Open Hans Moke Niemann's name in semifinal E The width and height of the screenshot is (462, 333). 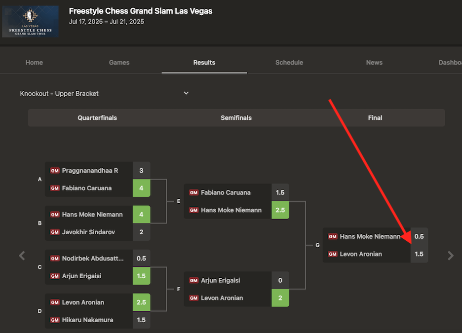[231, 210]
